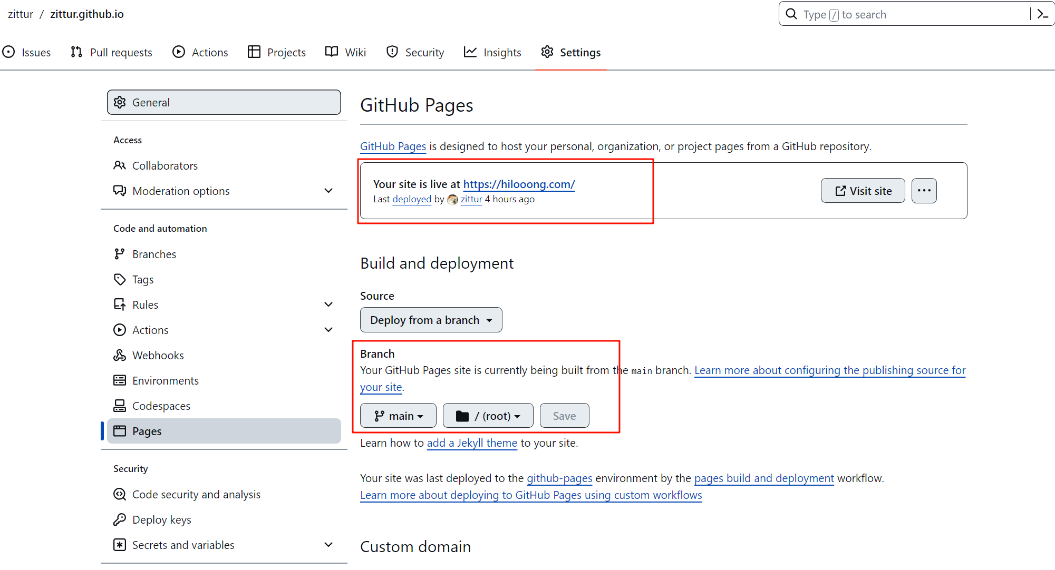Open Tags settings
This screenshot has height=570, width=1055.
224,279
